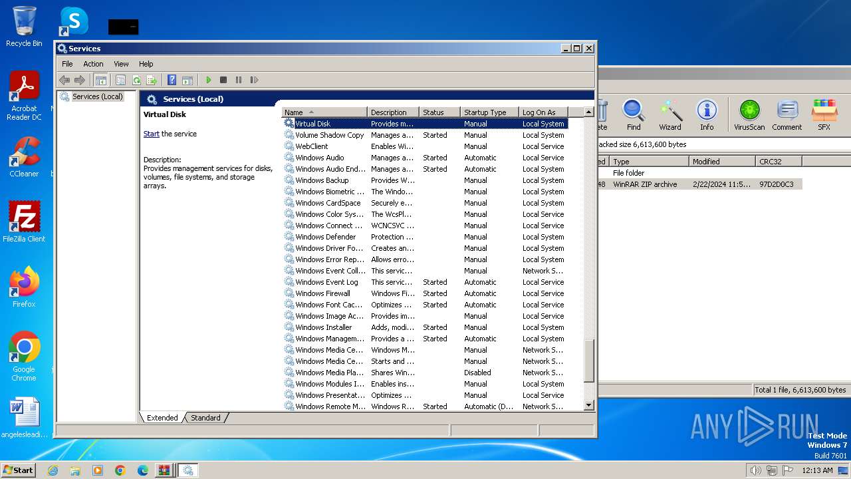This screenshot has height=479, width=851.
Task: Open the Help menu in Services
Action: pyautogui.click(x=146, y=64)
